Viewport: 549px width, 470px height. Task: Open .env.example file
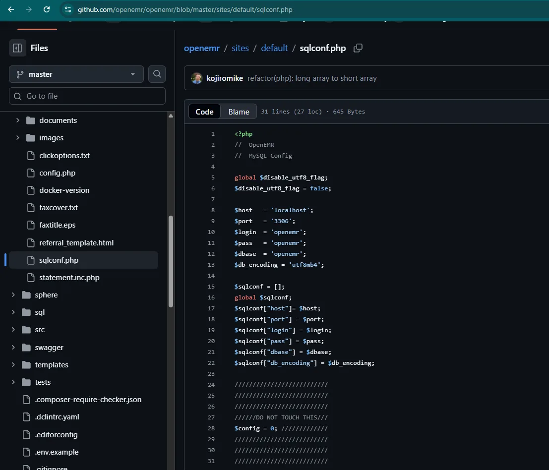57,452
